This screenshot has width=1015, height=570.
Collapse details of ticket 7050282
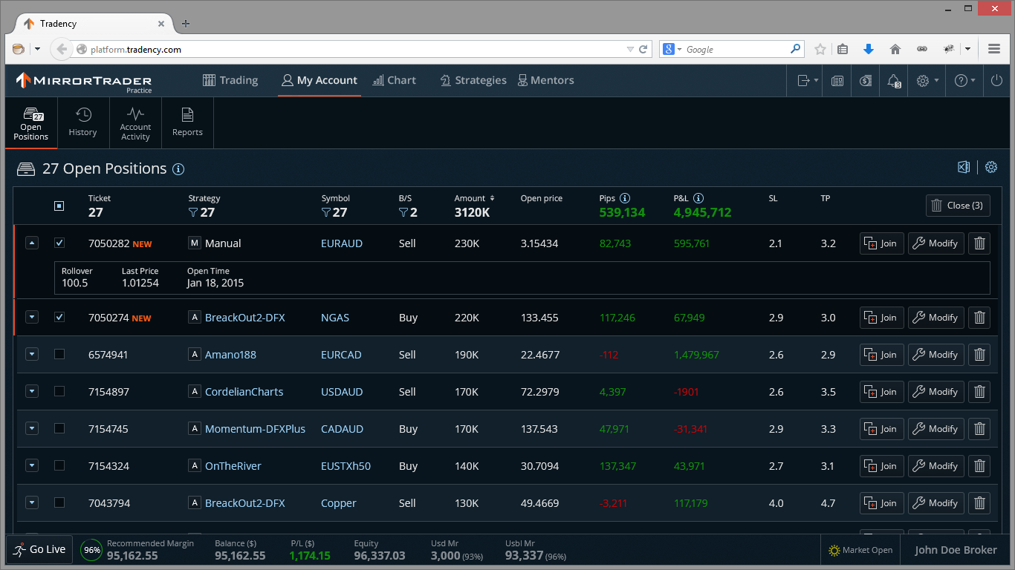(x=31, y=243)
